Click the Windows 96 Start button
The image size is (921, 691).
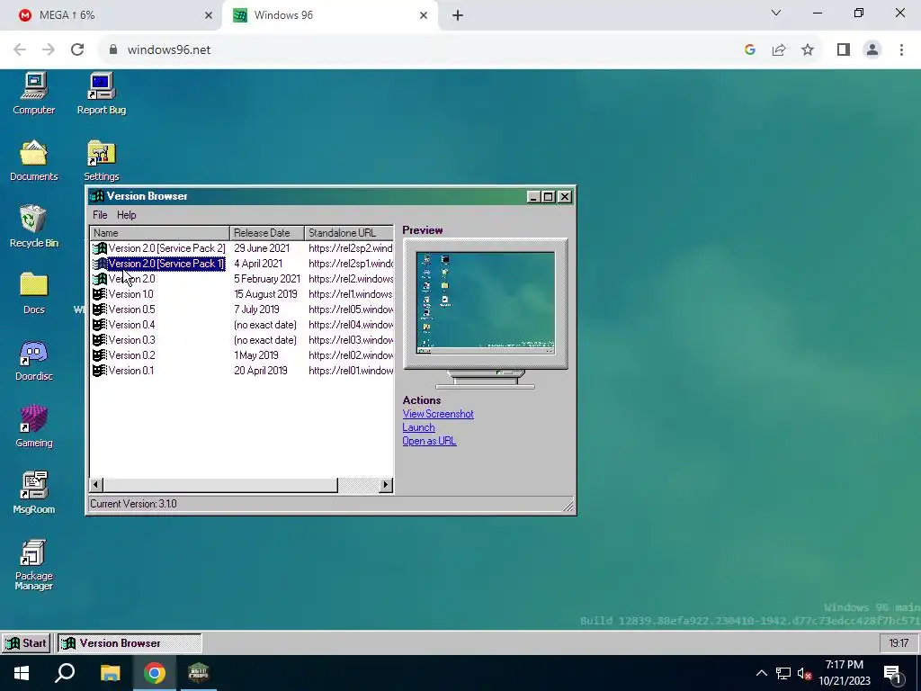coord(26,642)
